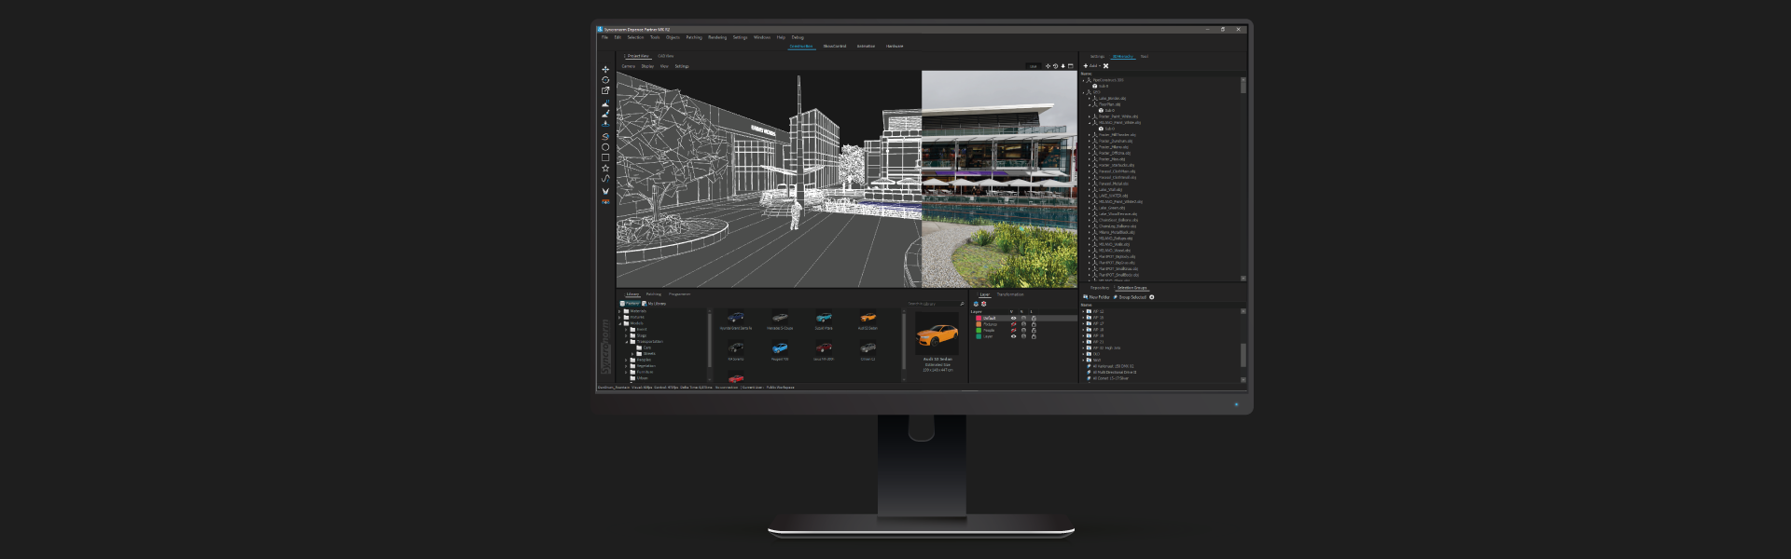Collapse the Models folder in library tree

[619, 323]
